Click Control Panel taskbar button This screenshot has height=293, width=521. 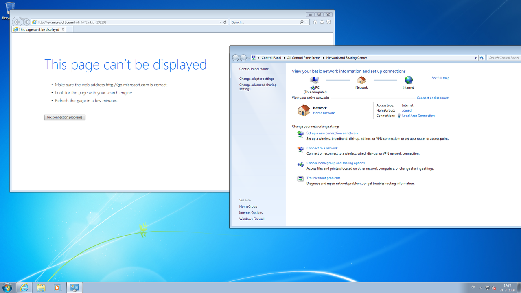74,288
